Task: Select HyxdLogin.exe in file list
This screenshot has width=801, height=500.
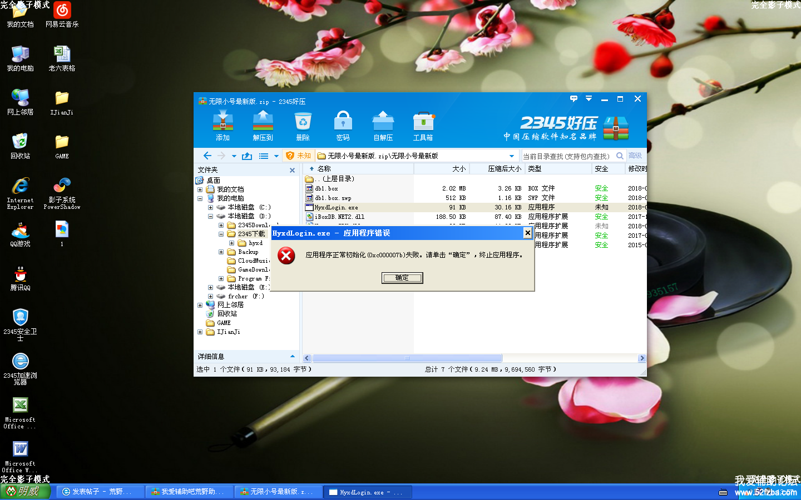Action: [x=474, y=207]
